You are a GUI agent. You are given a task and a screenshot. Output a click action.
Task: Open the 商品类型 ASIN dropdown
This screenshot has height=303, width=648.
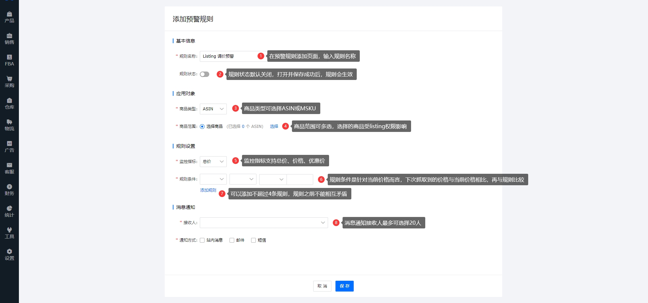click(213, 109)
